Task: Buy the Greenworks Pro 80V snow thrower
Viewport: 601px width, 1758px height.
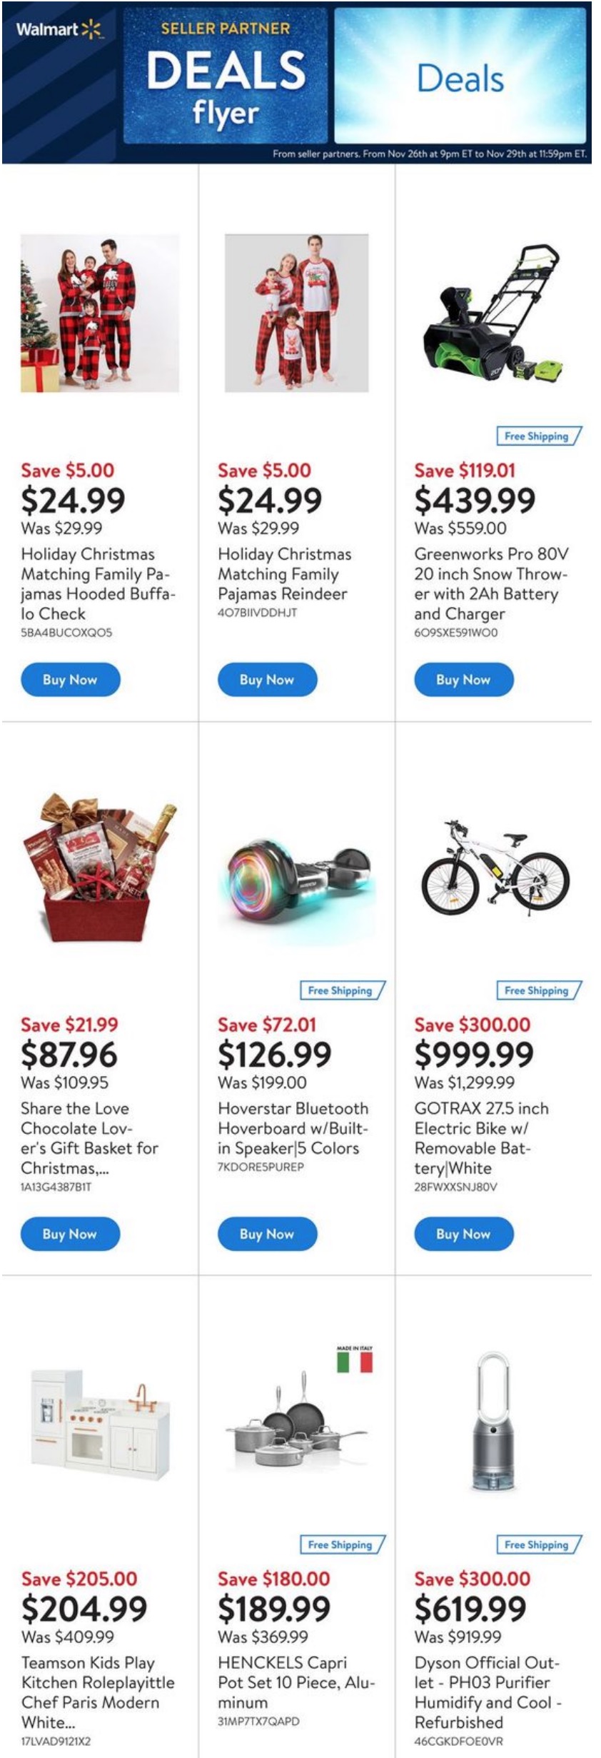Action: tap(464, 679)
